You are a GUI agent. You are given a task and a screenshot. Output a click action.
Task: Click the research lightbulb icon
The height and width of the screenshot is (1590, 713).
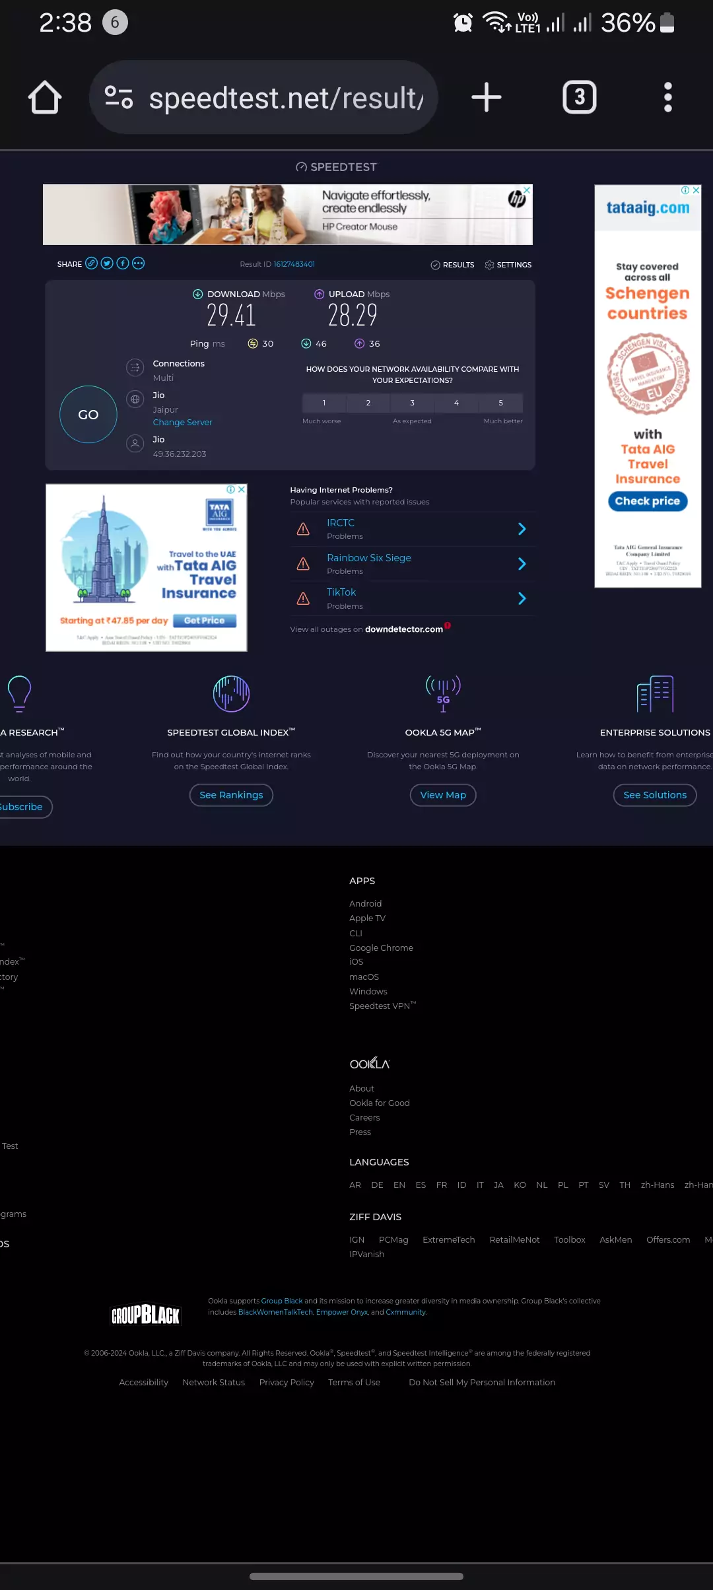19,693
